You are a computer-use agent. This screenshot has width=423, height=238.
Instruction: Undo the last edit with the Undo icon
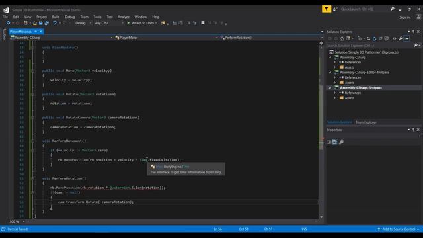click(x=55, y=23)
